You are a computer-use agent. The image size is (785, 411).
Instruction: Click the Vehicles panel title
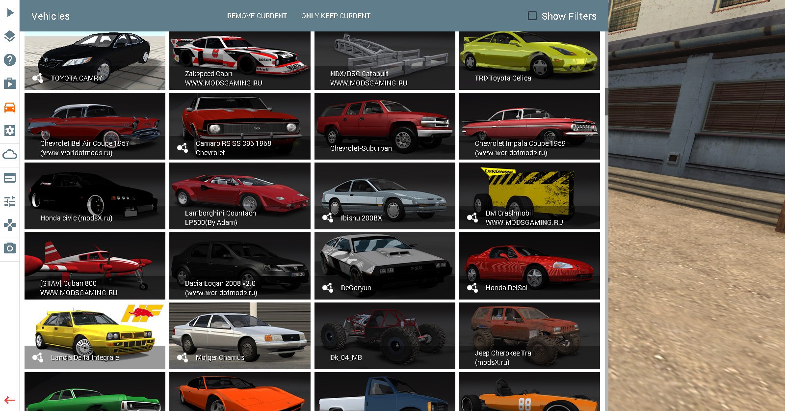[51, 16]
